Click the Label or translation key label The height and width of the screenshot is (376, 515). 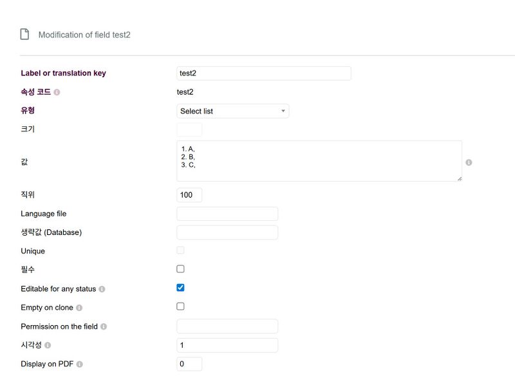tap(63, 73)
